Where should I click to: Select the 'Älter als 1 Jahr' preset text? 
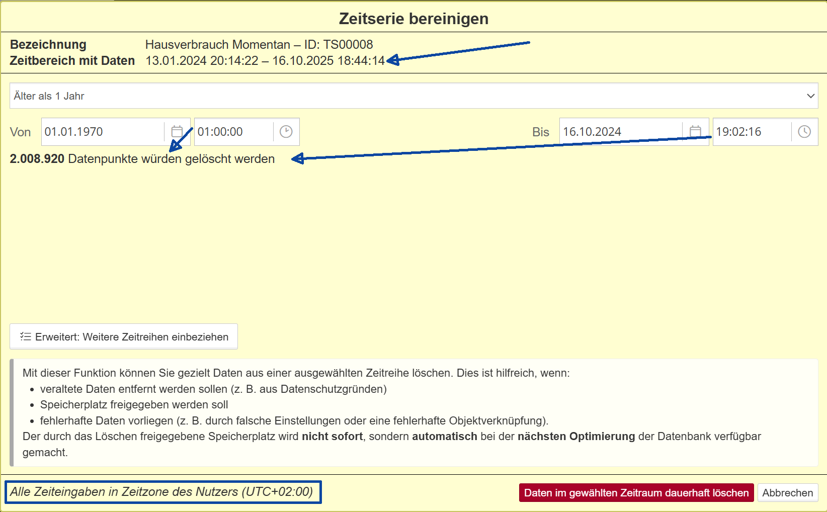[x=49, y=96]
